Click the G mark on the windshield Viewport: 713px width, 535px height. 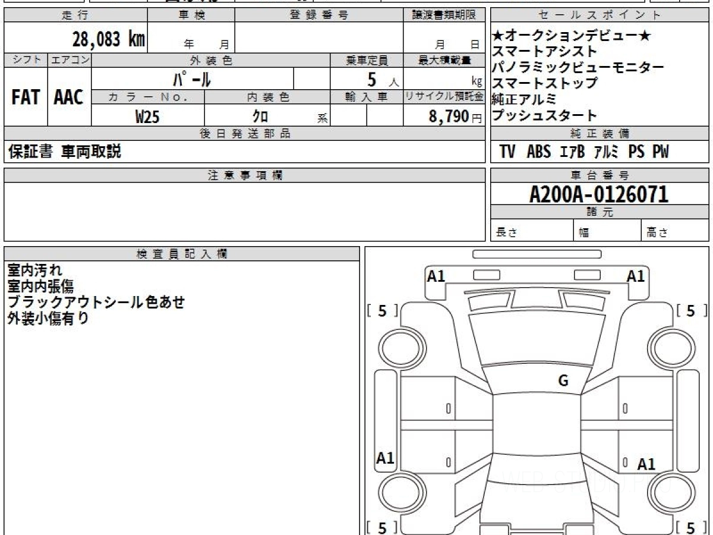(563, 381)
